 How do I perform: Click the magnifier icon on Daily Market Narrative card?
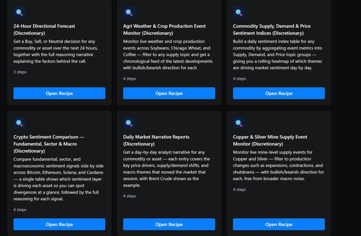(x=129, y=123)
